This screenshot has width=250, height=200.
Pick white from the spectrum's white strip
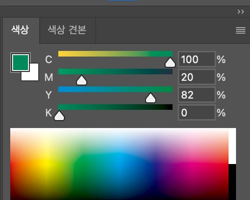click(232, 146)
